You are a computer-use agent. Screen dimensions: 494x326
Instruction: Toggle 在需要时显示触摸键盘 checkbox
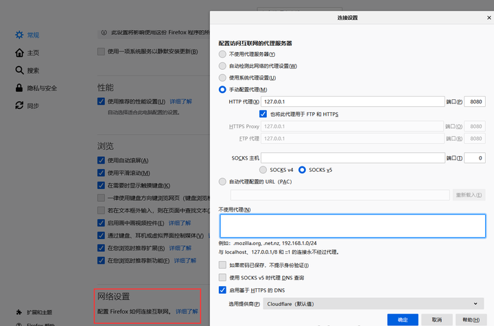(101, 186)
